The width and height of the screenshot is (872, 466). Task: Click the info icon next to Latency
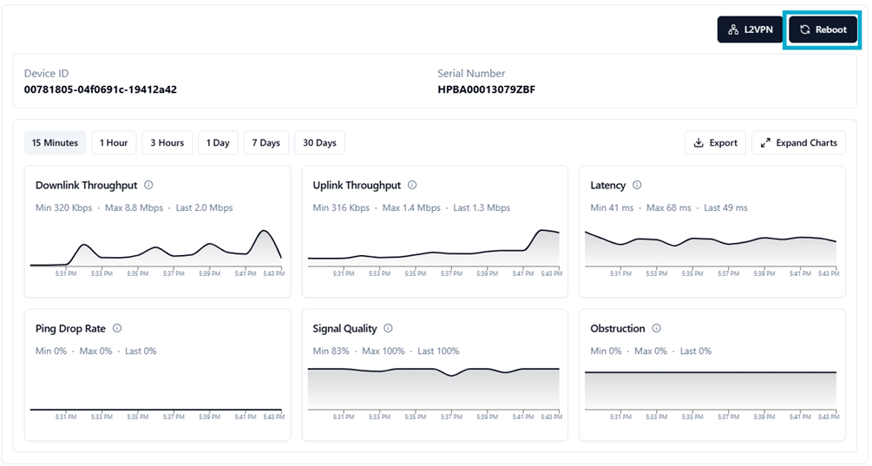click(637, 185)
